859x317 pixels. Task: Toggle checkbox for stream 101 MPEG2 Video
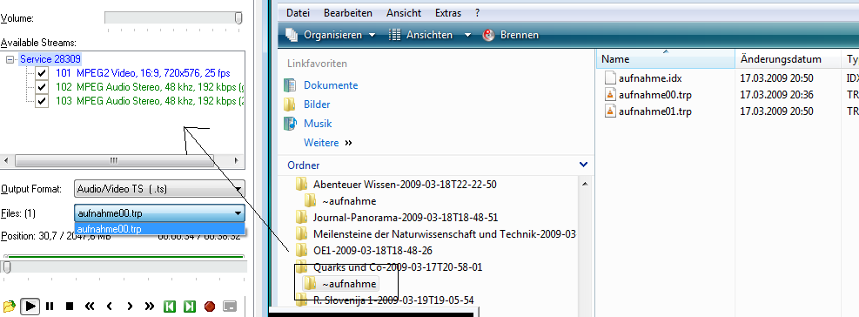[42, 73]
